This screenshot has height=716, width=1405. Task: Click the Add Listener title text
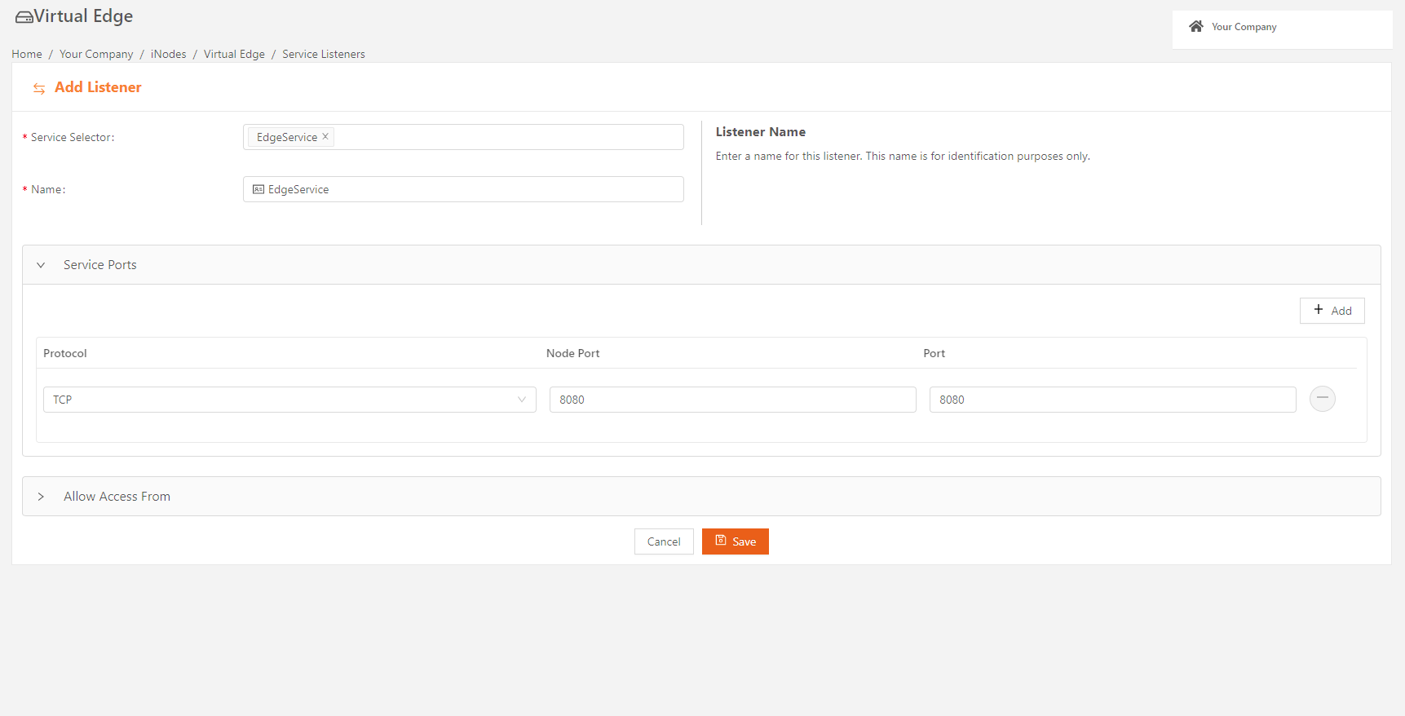click(98, 87)
